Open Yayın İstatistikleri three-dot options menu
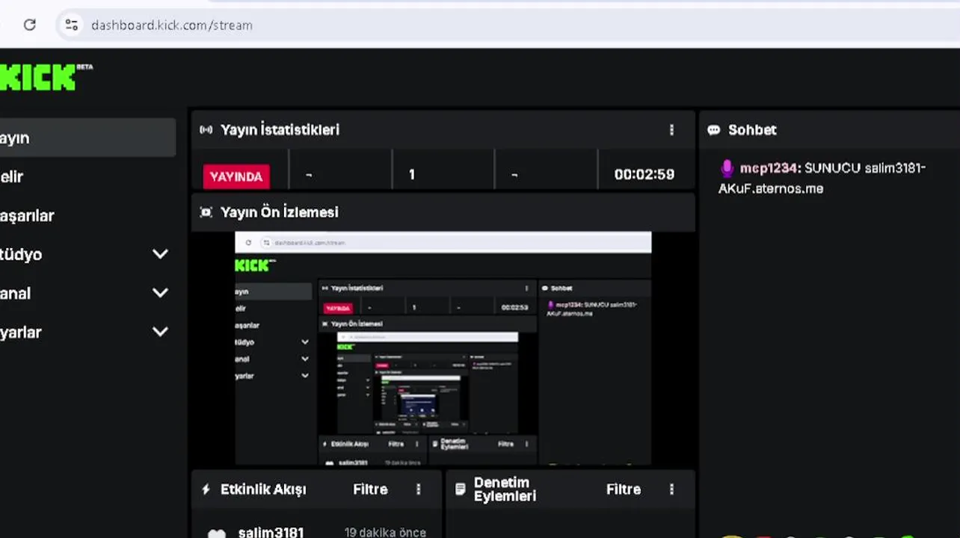 coord(671,130)
